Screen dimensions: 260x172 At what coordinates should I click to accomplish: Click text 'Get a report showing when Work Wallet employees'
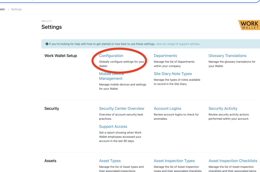[120, 135]
